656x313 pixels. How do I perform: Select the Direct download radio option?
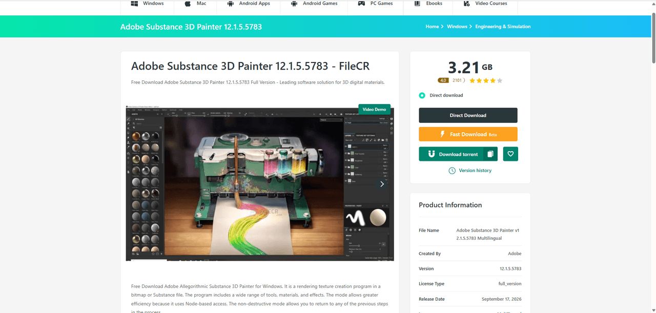[x=422, y=95]
